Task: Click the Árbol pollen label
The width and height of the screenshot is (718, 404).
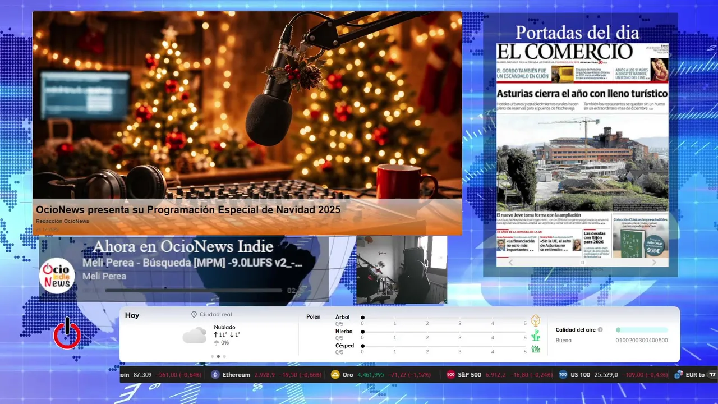Action: [x=342, y=317]
